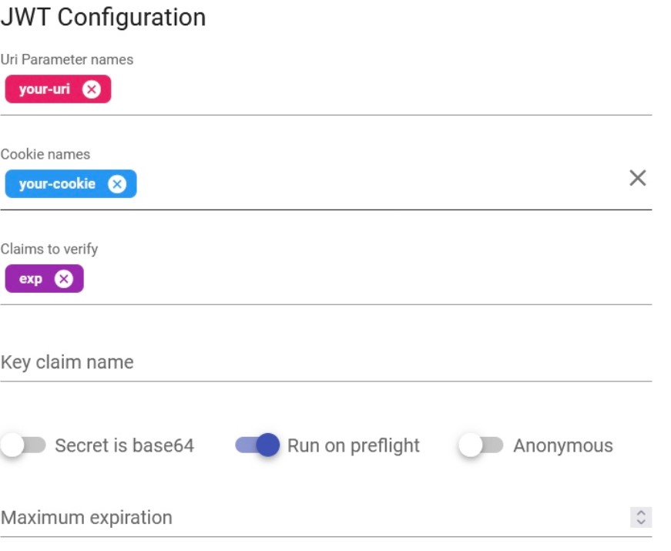The height and width of the screenshot is (551, 671).
Task: Click the Secret is base64 label text
Action: click(x=124, y=445)
